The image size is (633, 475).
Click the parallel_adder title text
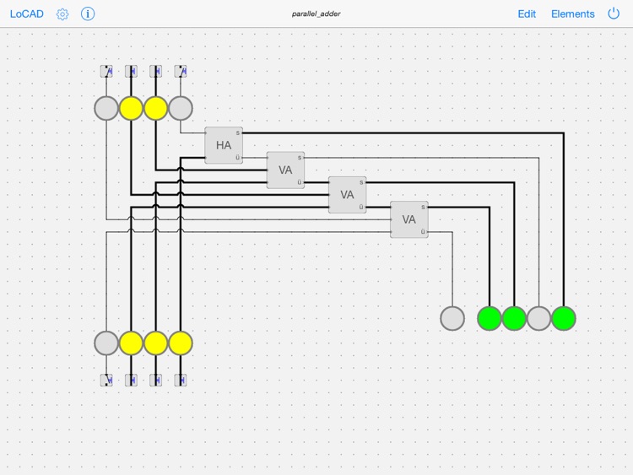[x=316, y=13]
